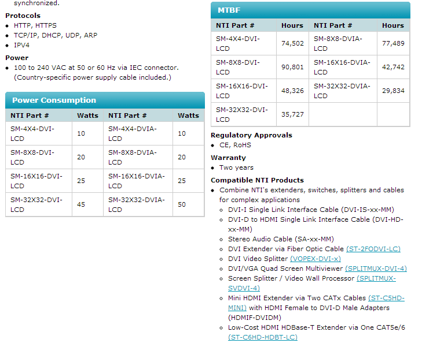422x343 pixels.
Task: Click the Power Consumption table title bar
Action: point(105,100)
